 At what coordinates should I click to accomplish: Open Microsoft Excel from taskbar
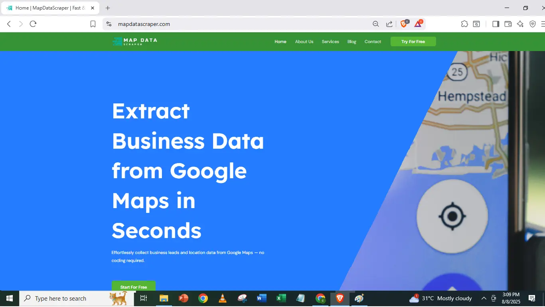[x=281, y=298]
